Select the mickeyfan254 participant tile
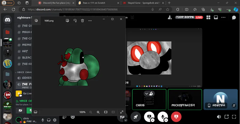The width and height of the screenshot is (240, 124). tap(185, 99)
